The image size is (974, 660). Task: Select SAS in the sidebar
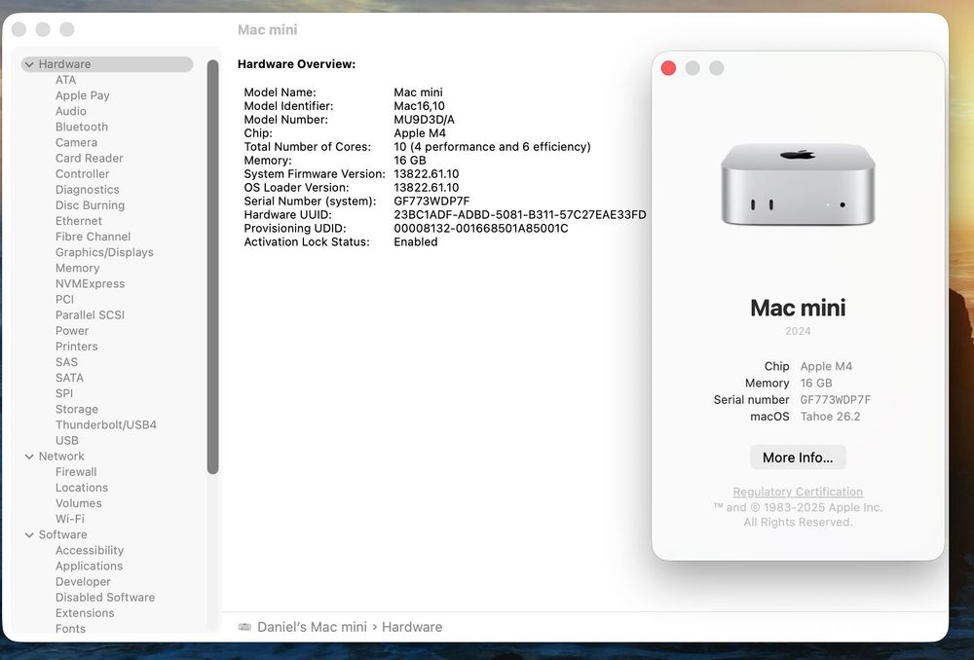pyautogui.click(x=66, y=362)
